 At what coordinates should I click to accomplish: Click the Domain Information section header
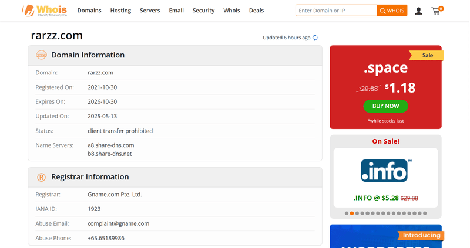tap(175, 55)
